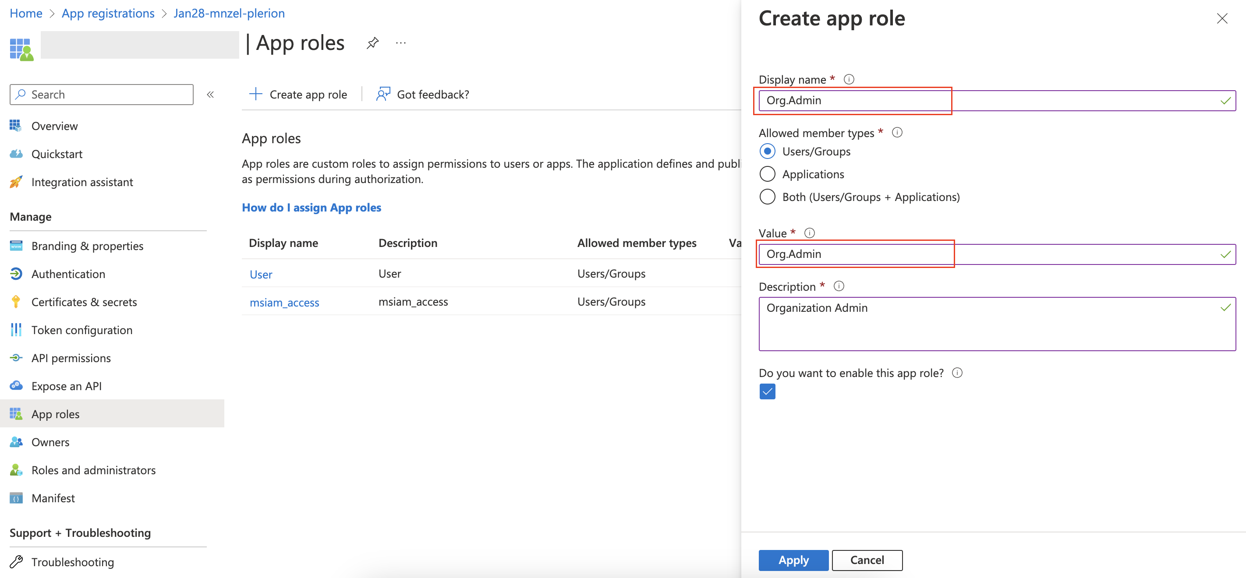Image resolution: width=1246 pixels, height=578 pixels.
Task: Click the Cancel button
Action: pos(867,560)
